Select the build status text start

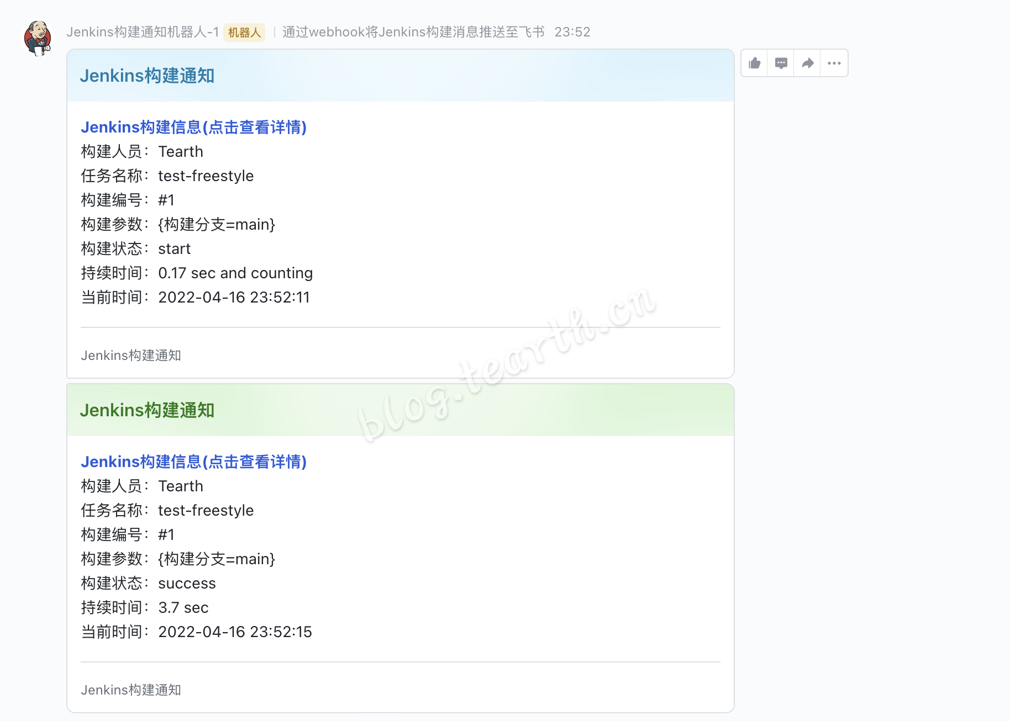[174, 249]
